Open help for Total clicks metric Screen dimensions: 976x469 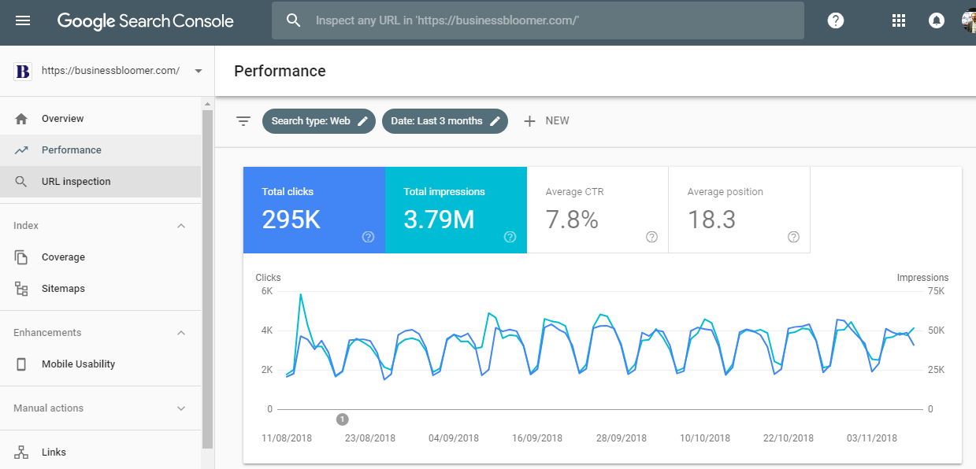point(368,237)
